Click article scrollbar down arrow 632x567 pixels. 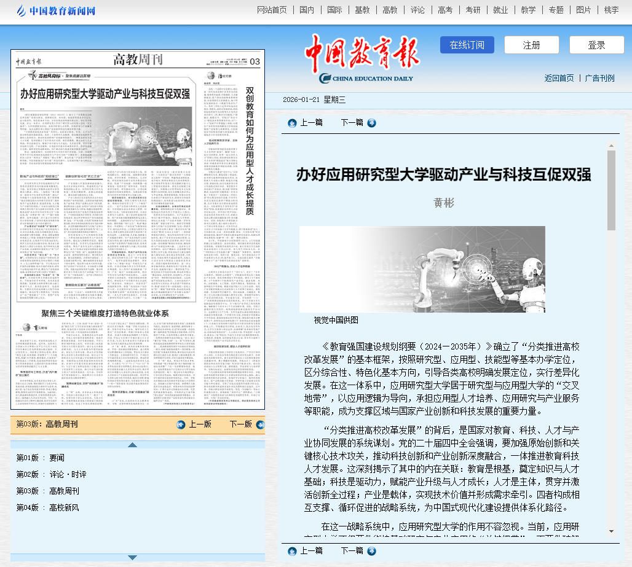click(611, 531)
